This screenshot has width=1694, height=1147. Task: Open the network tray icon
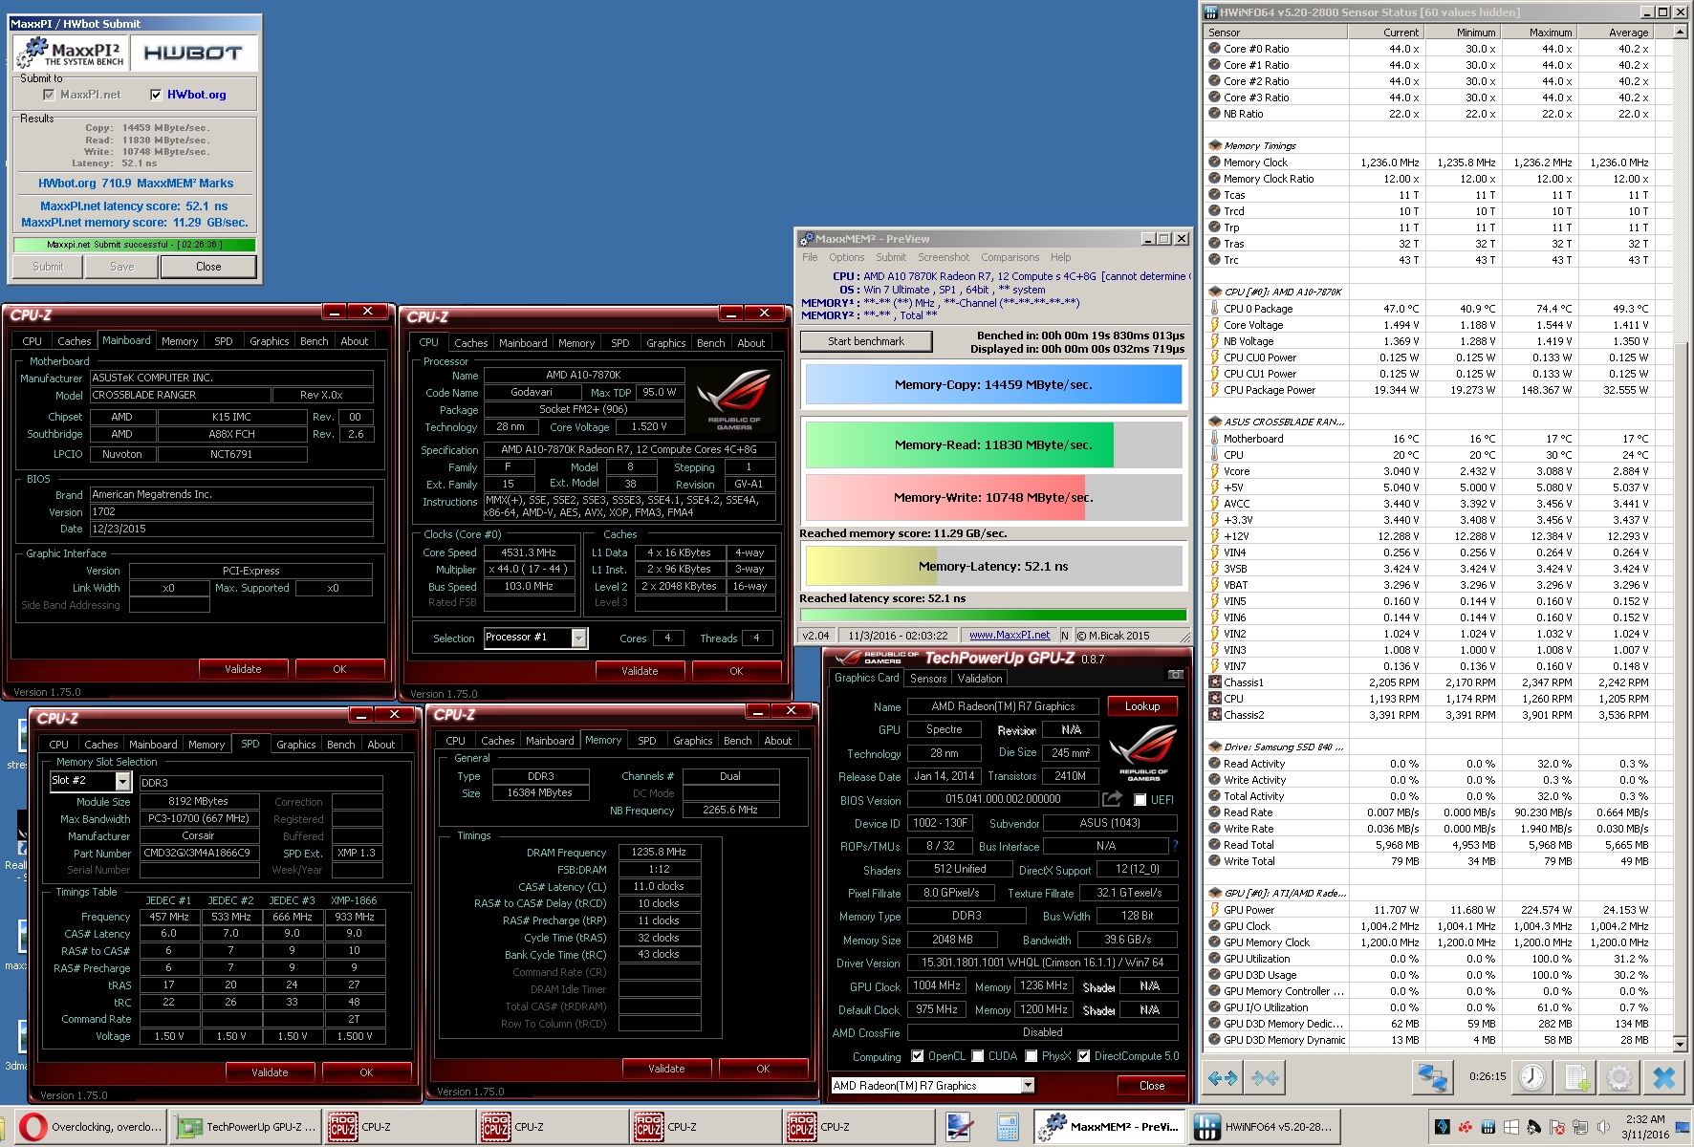[x=1579, y=1127]
